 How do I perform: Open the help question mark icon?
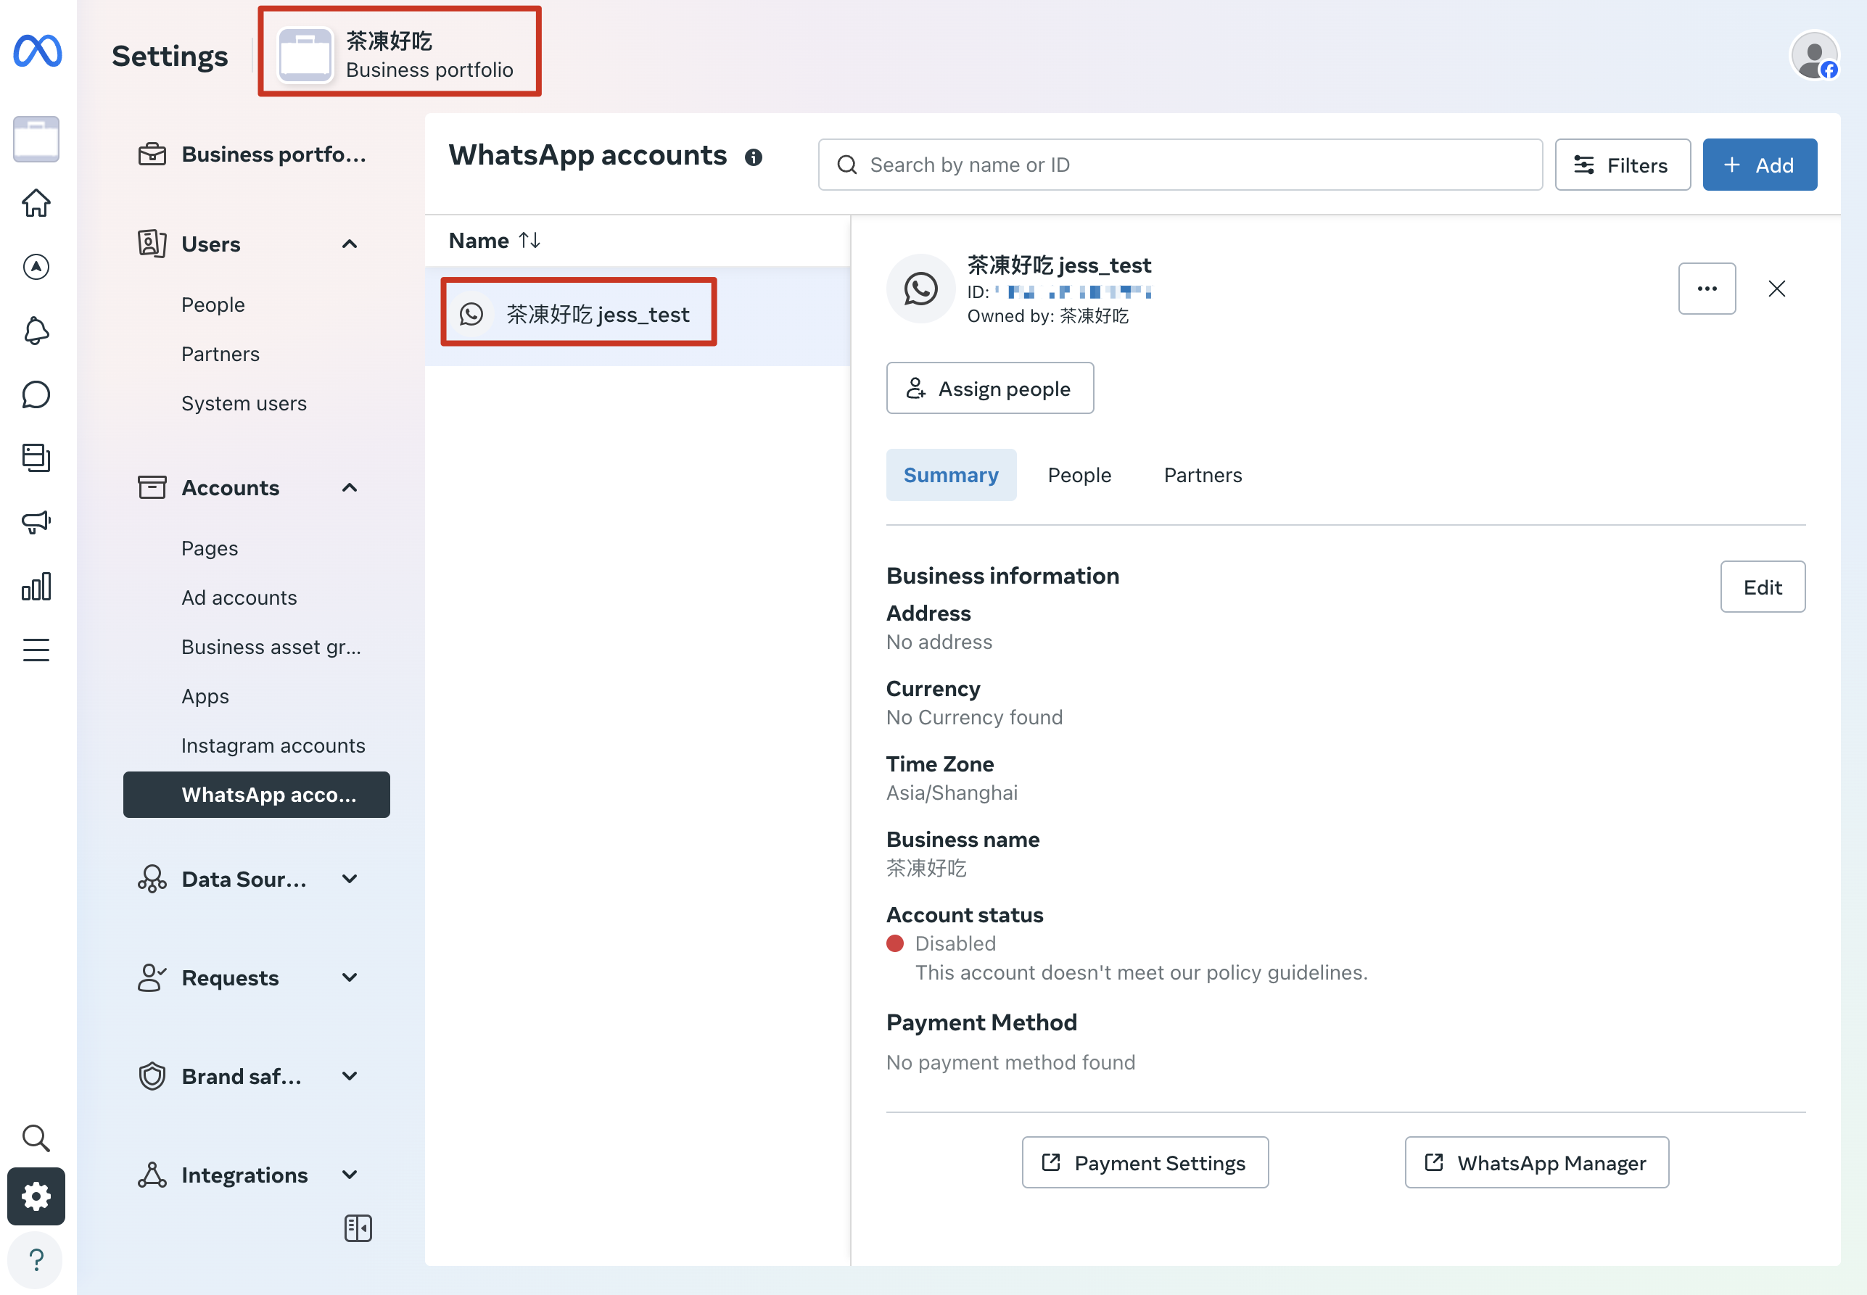[36, 1259]
